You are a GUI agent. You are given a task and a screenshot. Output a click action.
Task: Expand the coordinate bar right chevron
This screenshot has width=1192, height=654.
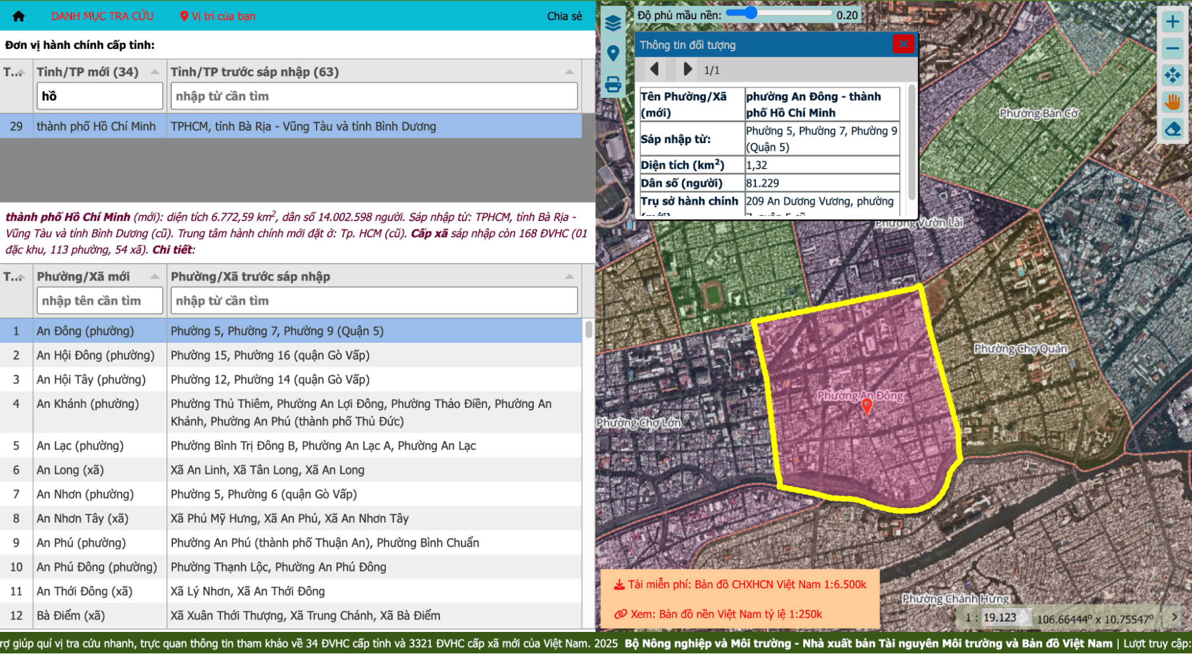[x=1174, y=617]
